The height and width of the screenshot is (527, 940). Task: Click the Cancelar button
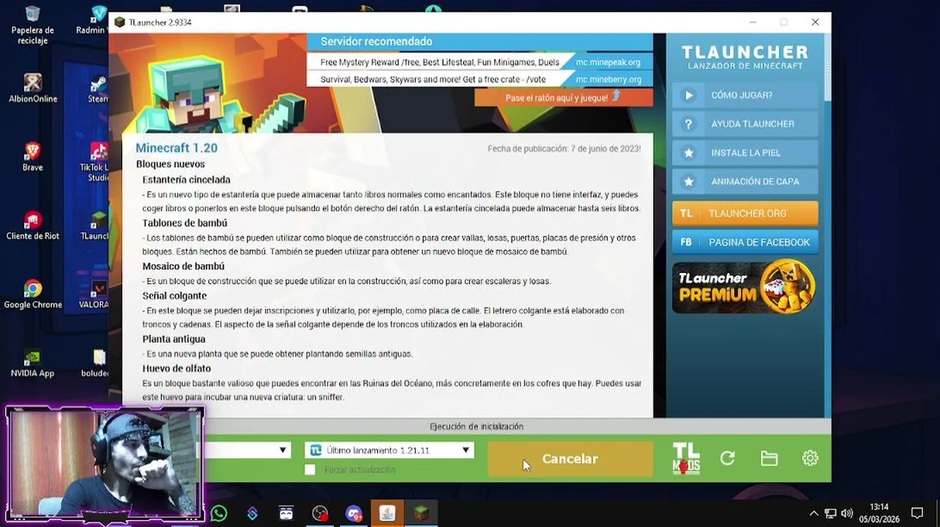570,459
